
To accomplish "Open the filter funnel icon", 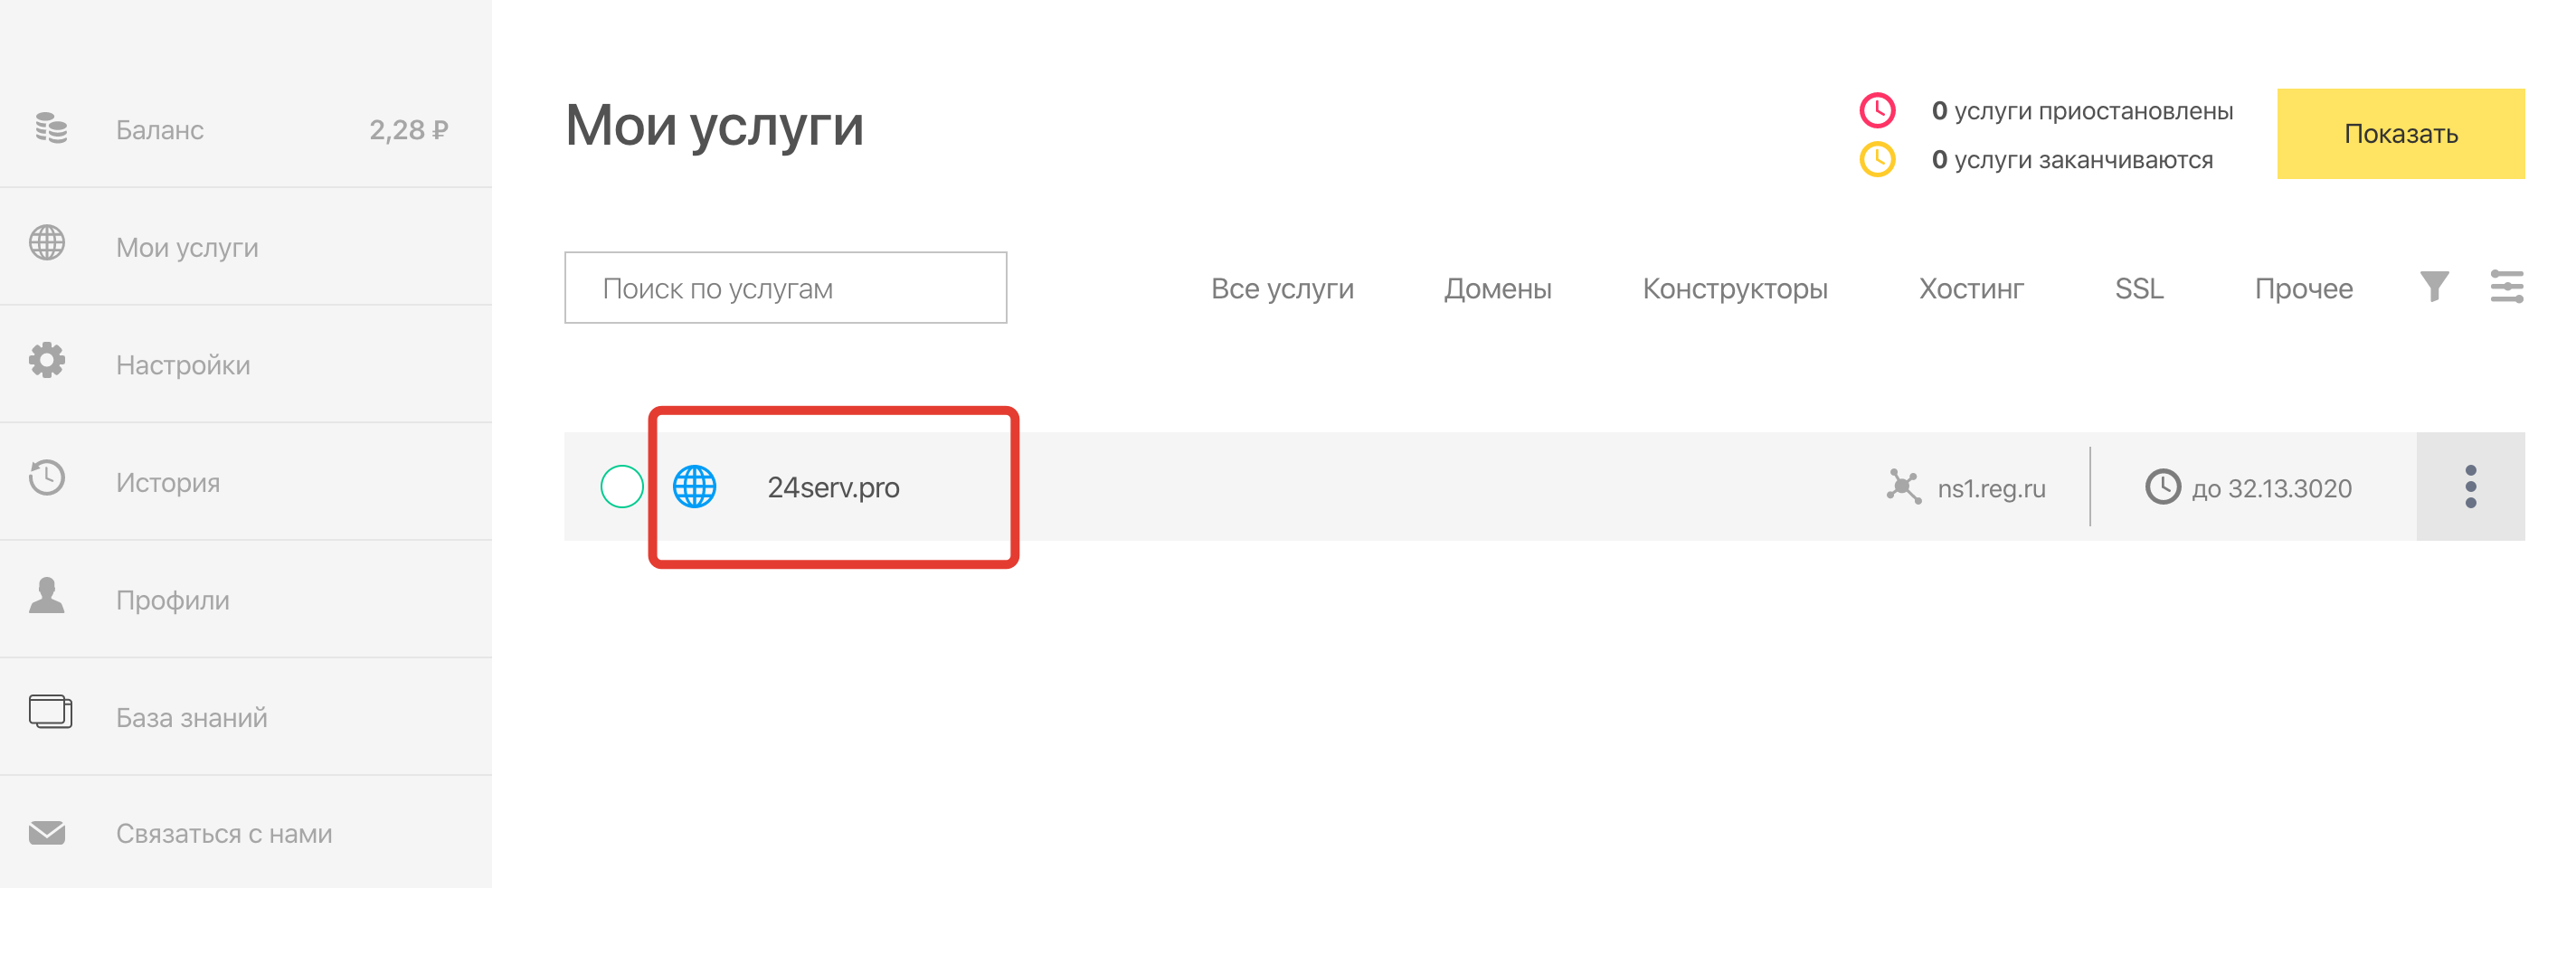I will coord(2434,287).
